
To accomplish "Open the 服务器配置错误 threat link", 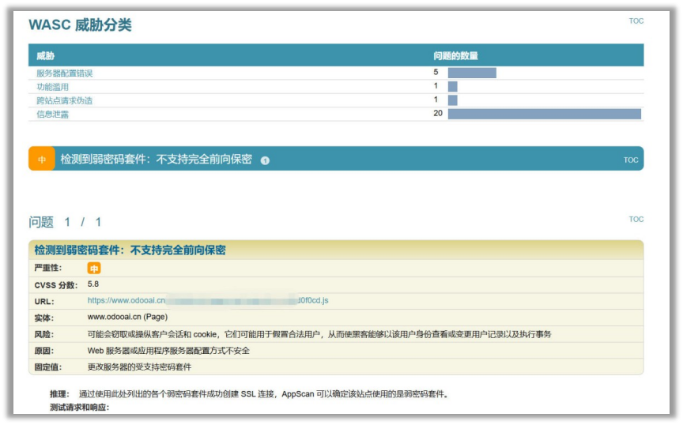I will click(64, 73).
